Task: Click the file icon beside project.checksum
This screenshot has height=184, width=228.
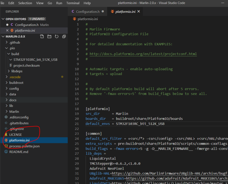Action: (x=11, y=65)
